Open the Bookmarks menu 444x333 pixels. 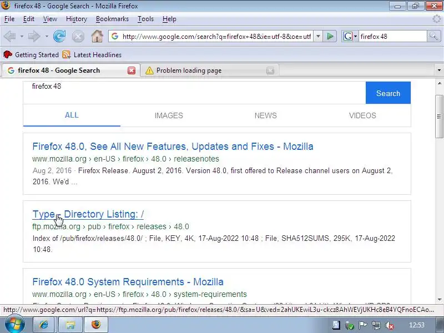pos(112,19)
